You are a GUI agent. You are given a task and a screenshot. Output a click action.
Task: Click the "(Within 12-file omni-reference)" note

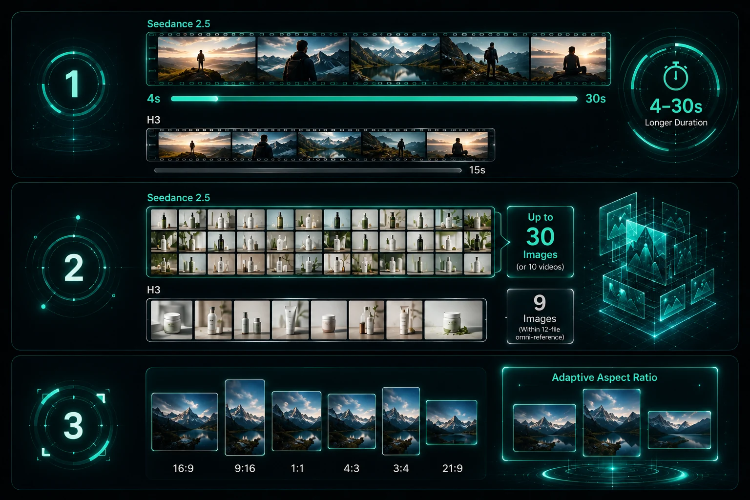tap(540, 333)
